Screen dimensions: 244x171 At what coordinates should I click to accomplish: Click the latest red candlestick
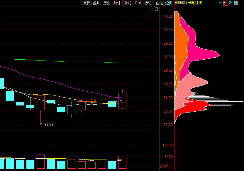tap(122, 100)
